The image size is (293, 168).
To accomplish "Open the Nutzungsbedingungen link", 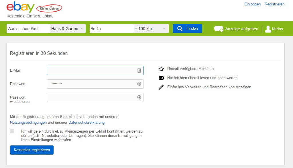I will pos(28,123).
